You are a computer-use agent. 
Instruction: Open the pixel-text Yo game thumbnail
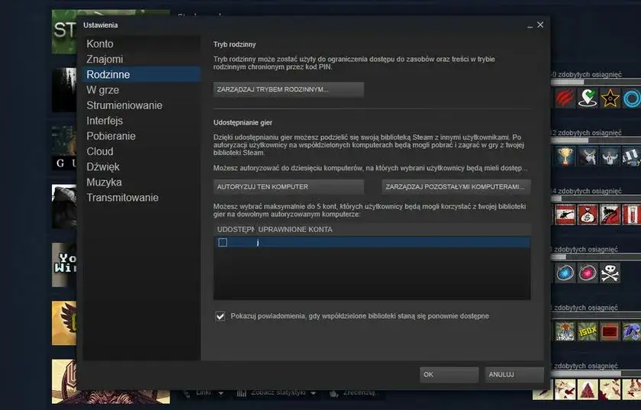[64, 265]
